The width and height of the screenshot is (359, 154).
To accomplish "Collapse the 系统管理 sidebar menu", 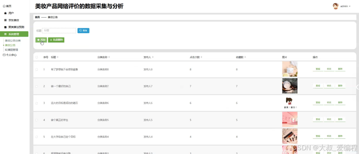I will point(14,34).
